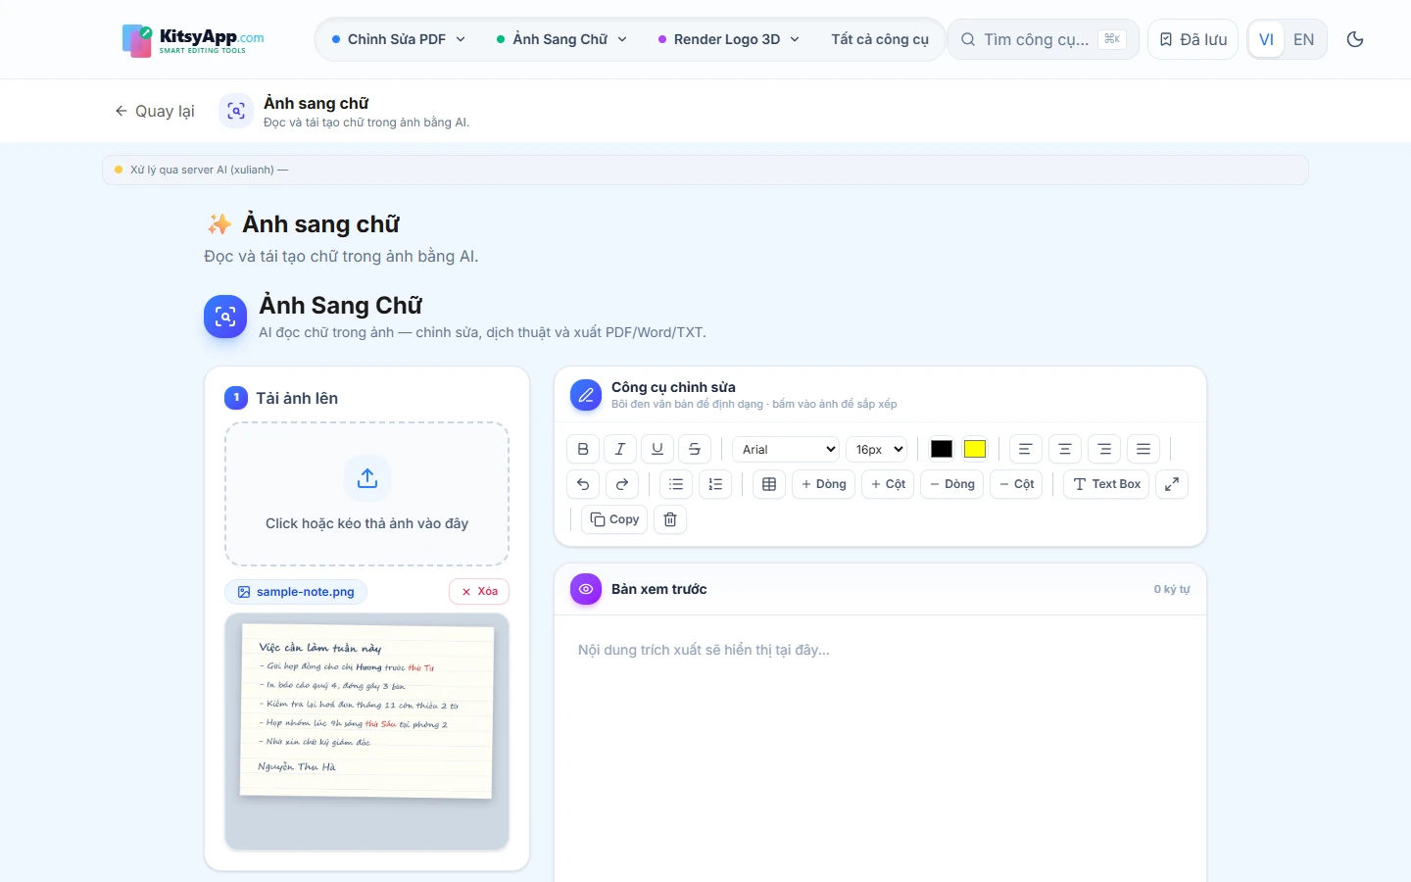Insert a bulleted list
Viewport: 1411px width, 882px height.
point(676,484)
